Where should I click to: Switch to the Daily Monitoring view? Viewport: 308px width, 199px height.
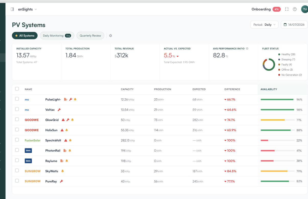coord(57,36)
